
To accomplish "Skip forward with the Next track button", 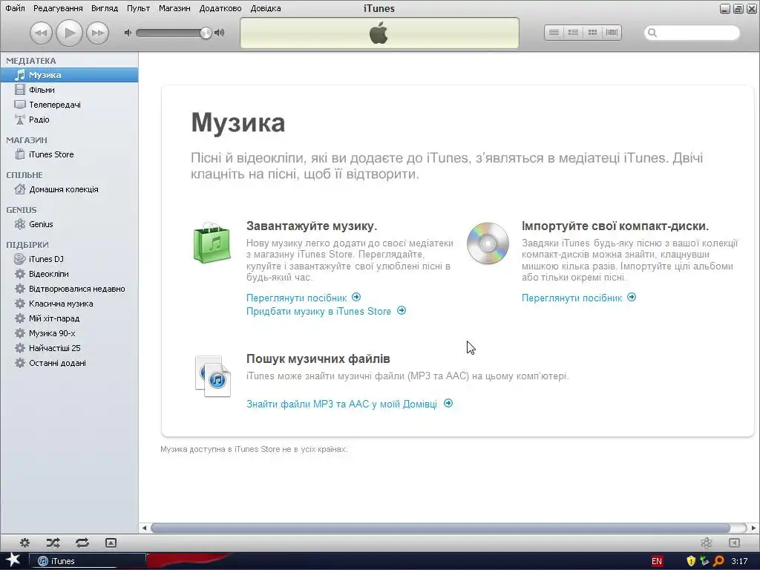I will tap(97, 33).
